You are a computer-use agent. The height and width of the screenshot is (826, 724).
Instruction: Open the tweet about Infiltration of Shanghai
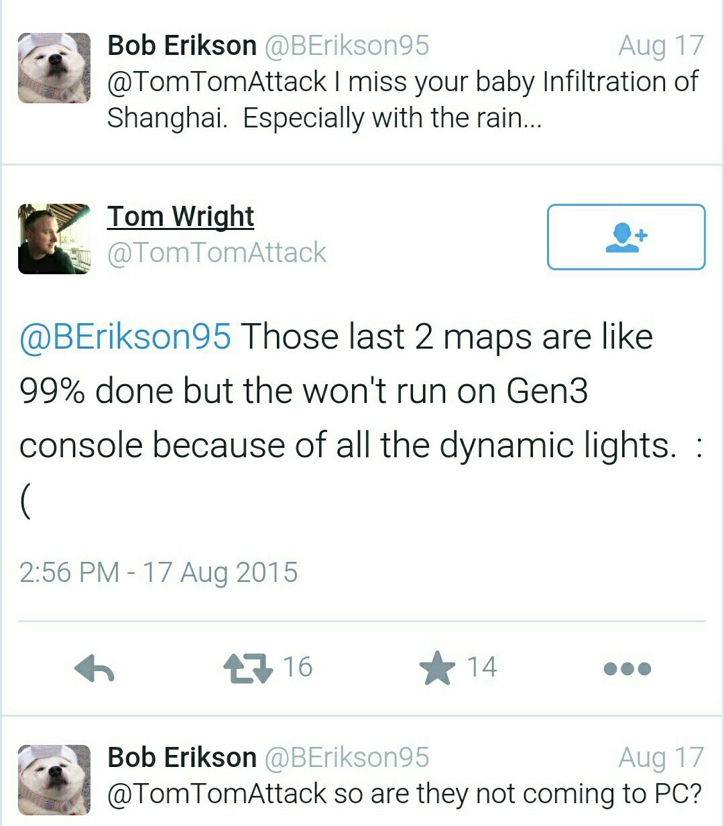402,100
